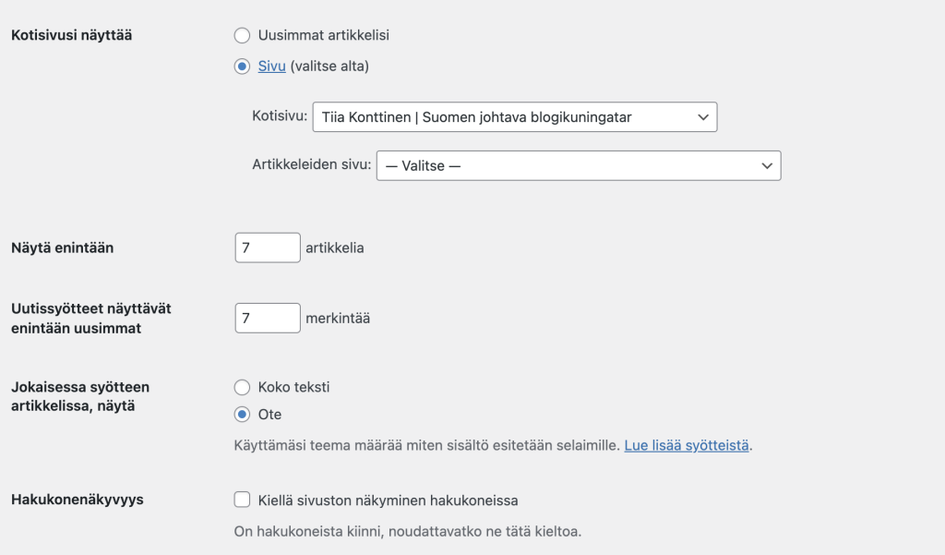Click the Hakukonenäkyvyys section heading

(x=77, y=500)
